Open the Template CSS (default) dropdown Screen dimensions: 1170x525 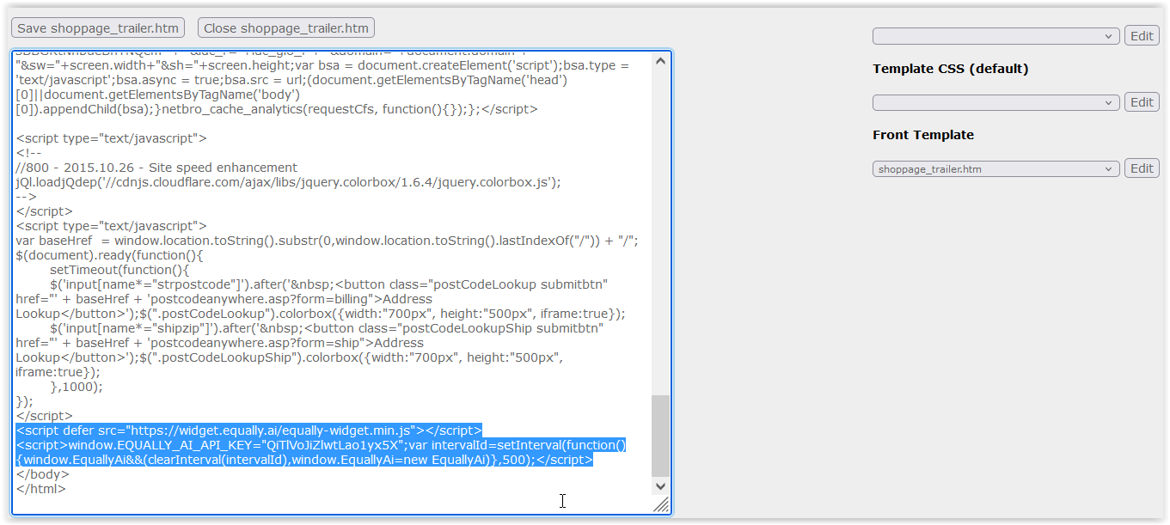click(x=996, y=102)
